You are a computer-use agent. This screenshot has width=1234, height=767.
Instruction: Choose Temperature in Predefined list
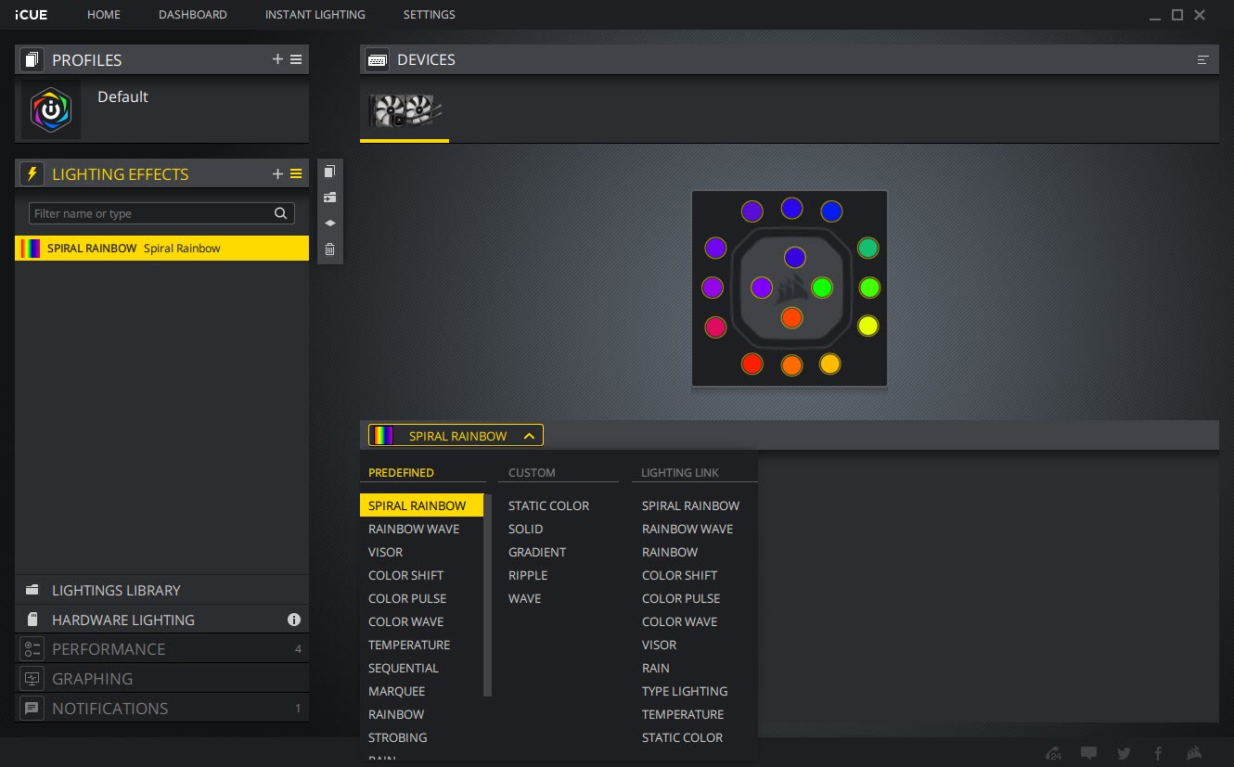[x=409, y=645]
